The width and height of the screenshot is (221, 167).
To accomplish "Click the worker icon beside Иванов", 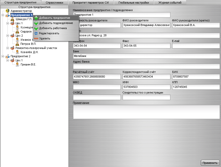I will click(18, 40).
